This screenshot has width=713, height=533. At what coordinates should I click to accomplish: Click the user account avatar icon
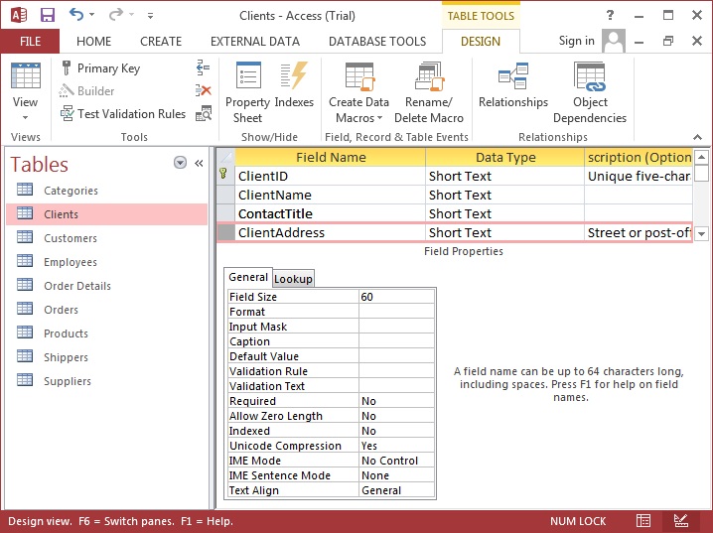tap(614, 41)
